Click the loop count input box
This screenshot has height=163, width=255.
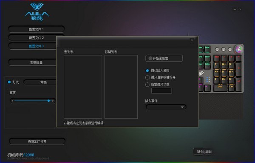tap(161, 91)
